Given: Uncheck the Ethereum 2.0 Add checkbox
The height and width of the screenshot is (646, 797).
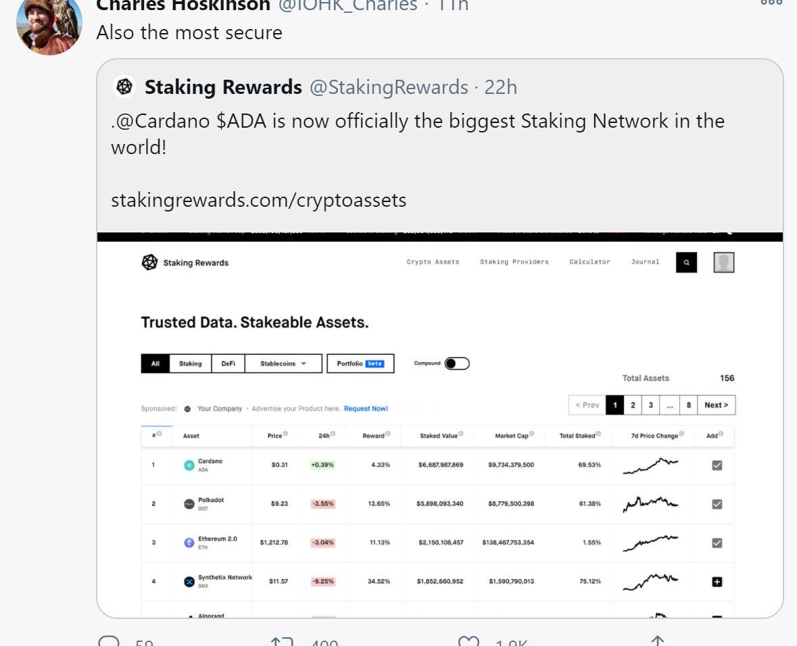Looking at the screenshot, I should tap(717, 543).
